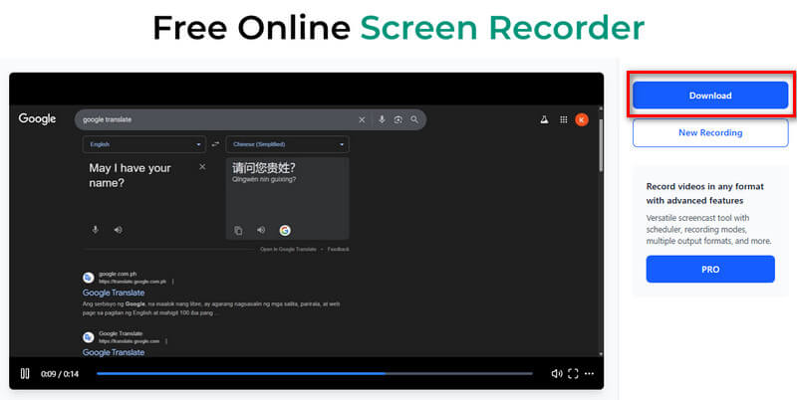
Task: Open the Chinese (Simplified) target language dropdown
Action: click(288, 144)
